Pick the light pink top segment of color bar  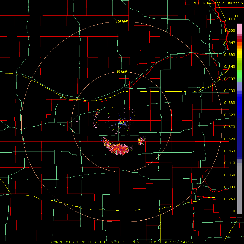(239, 29)
